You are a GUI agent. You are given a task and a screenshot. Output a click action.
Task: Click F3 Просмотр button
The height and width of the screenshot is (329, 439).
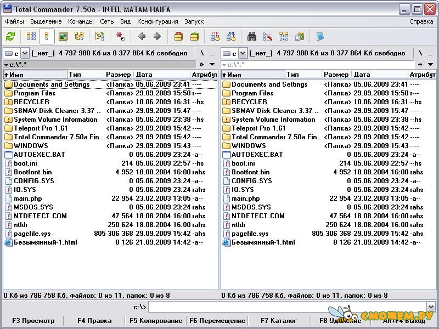[x=33, y=321]
